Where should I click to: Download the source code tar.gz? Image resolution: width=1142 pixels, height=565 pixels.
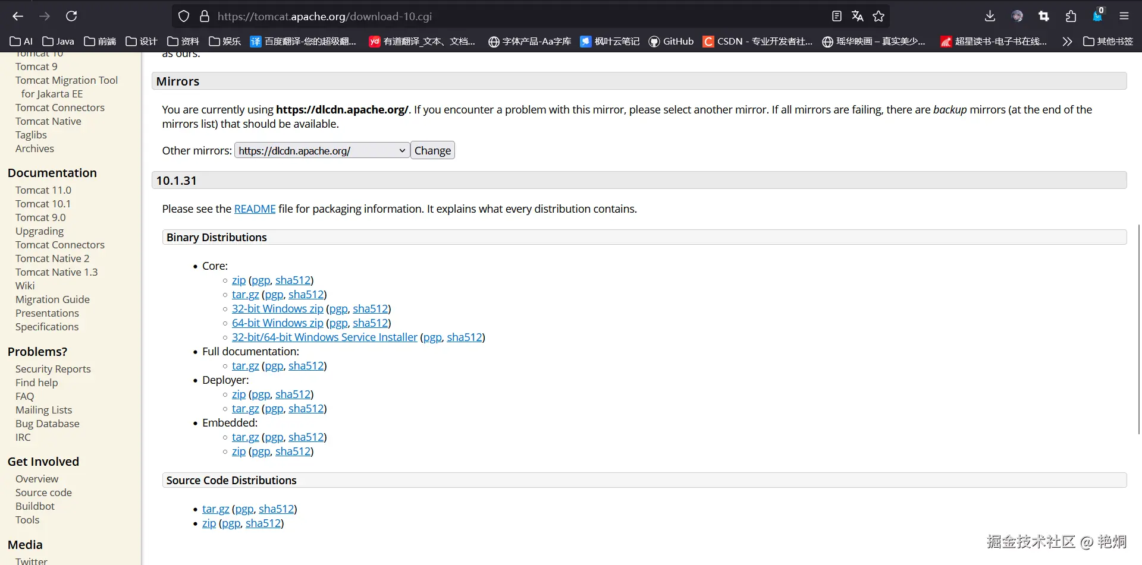coord(215,509)
